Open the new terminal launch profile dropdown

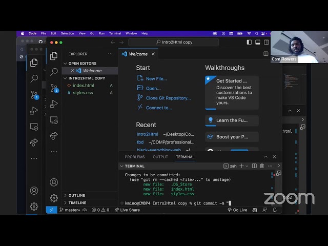click(x=247, y=166)
